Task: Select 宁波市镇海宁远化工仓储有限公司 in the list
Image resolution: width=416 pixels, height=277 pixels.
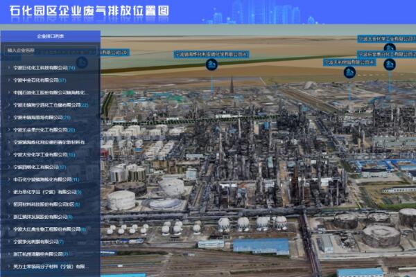Action: tap(49, 105)
